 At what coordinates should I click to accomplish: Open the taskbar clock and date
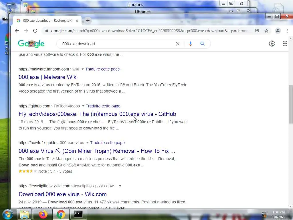[x=278, y=215]
